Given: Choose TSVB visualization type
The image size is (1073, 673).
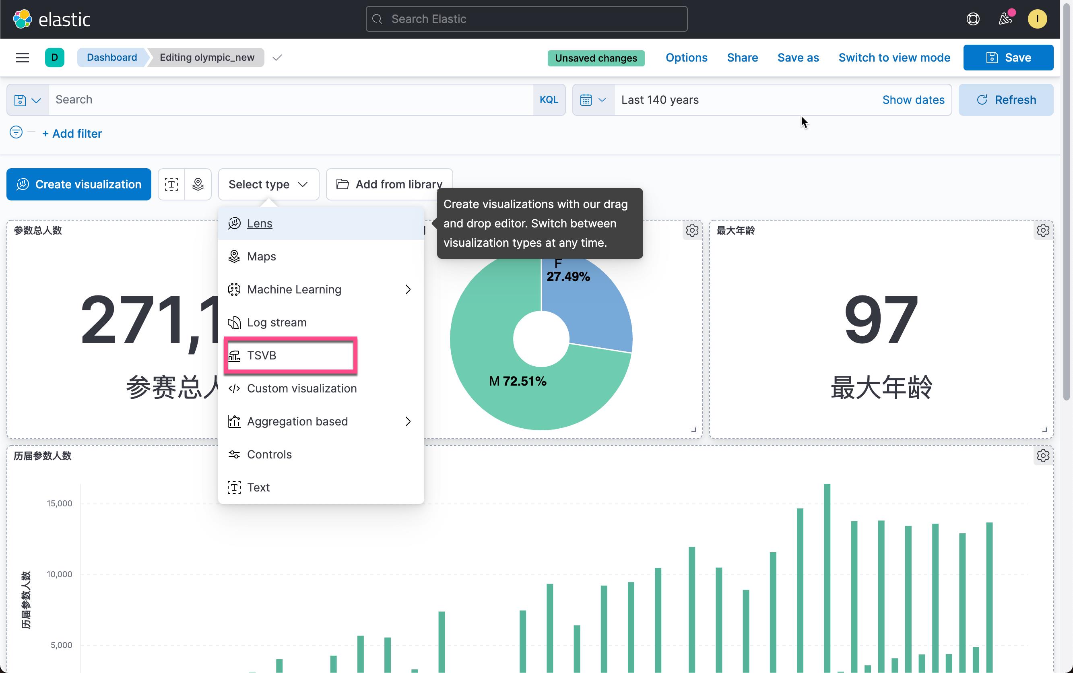Looking at the screenshot, I should [x=321, y=355].
